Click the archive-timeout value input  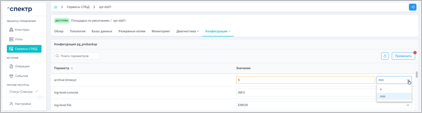point(305,80)
